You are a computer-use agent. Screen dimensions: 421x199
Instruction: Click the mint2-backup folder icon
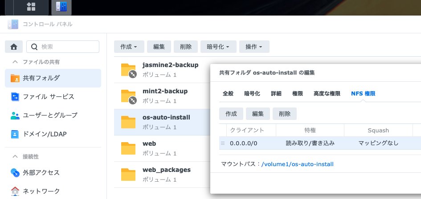pos(129,96)
